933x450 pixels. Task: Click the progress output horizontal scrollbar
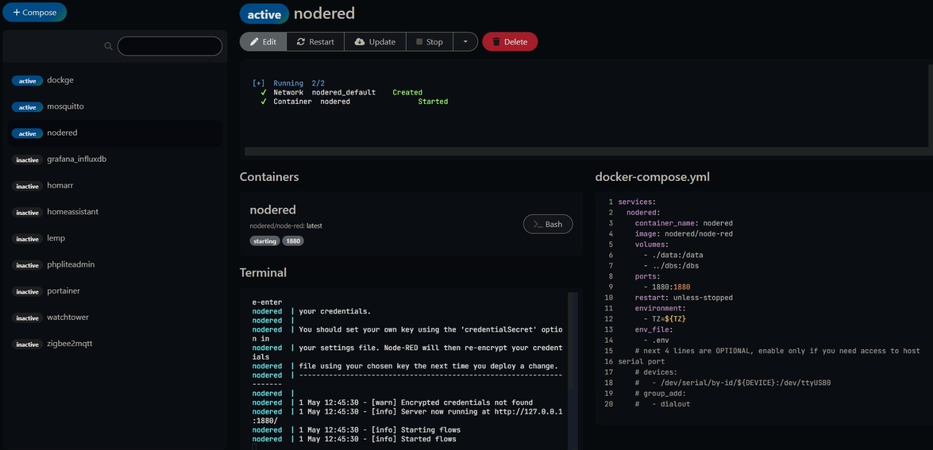(x=583, y=152)
